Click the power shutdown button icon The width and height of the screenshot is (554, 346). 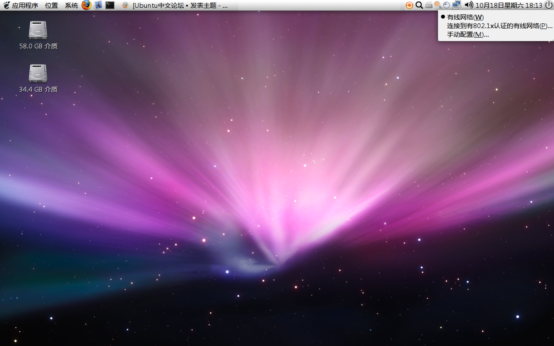click(548, 5)
